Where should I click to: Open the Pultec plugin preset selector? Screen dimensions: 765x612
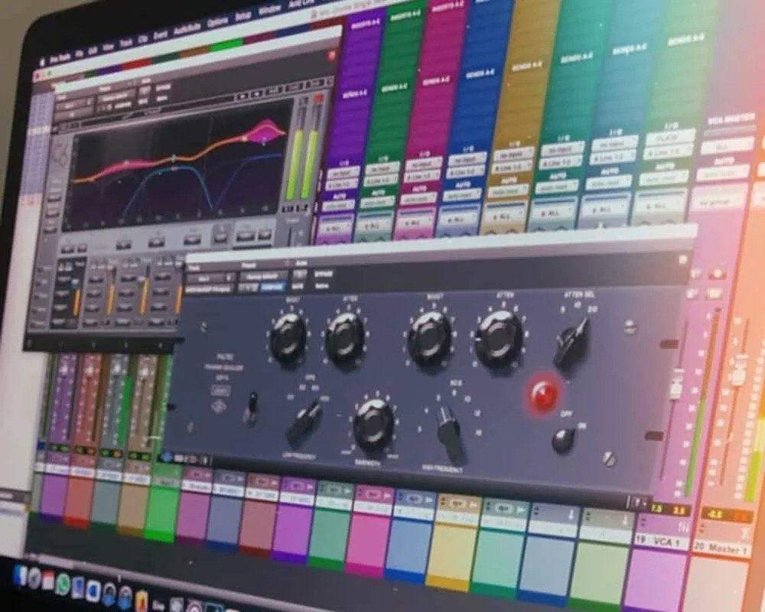pyautogui.click(x=263, y=274)
